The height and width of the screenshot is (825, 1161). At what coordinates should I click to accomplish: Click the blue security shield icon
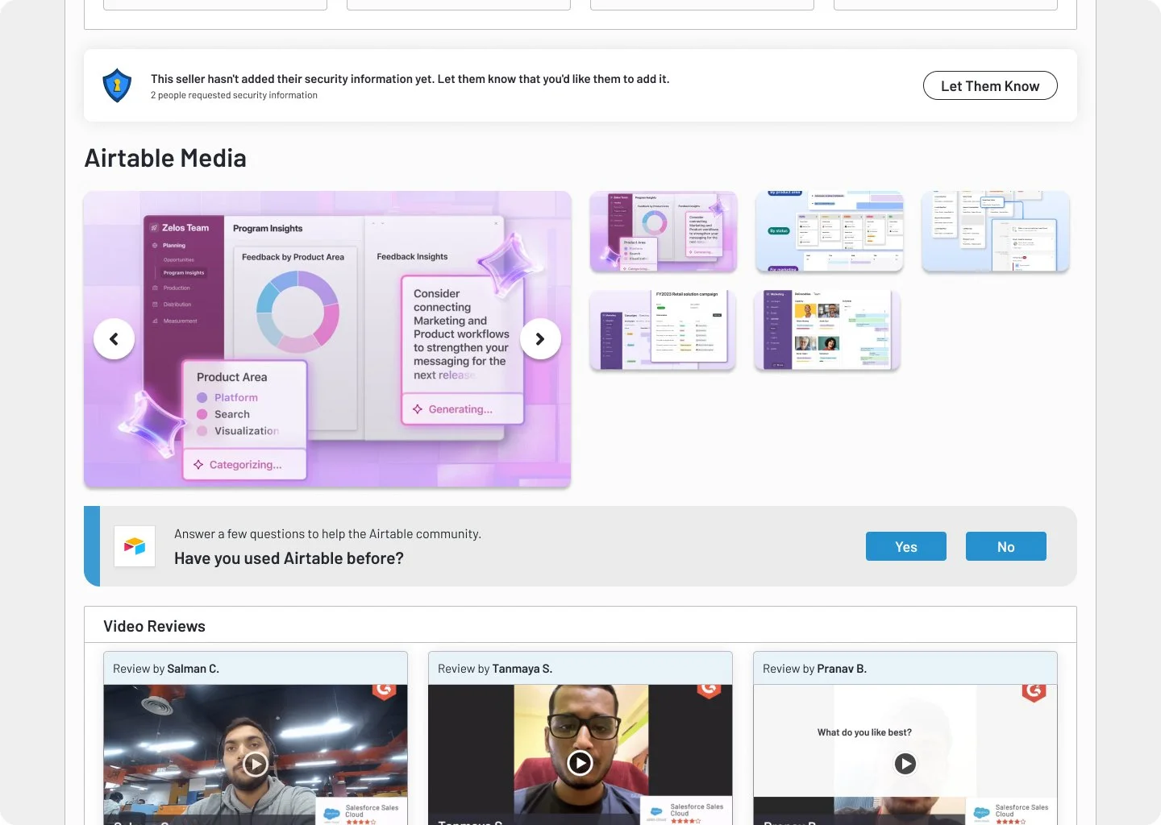tap(117, 85)
